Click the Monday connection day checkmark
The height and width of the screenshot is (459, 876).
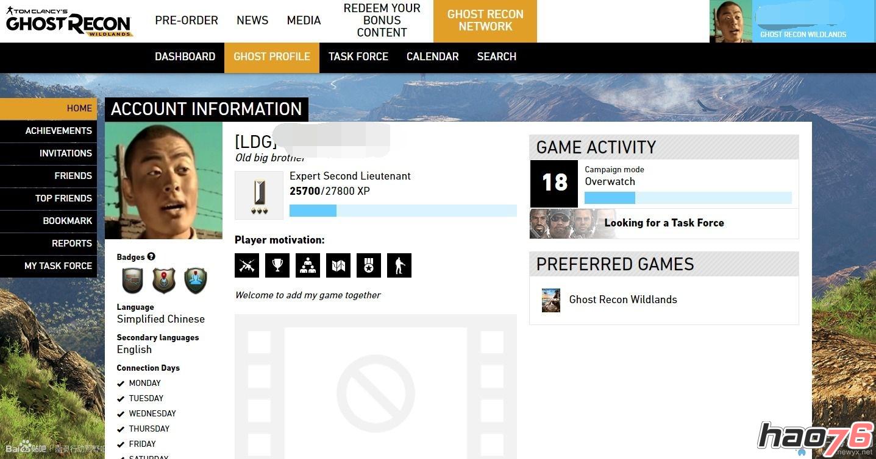121,384
